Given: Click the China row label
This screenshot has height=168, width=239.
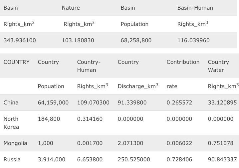Looking at the screenshot, I should pos(11,102).
